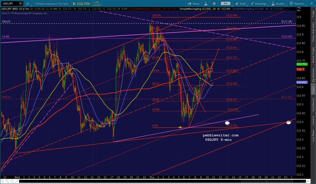Open the 5m timeframe dropdown
This screenshot has width=316, height=184.
click(x=226, y=4)
